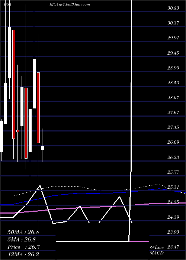Click the 23.93 price axis label
Screen dimensions: 186x260
[173, 232]
